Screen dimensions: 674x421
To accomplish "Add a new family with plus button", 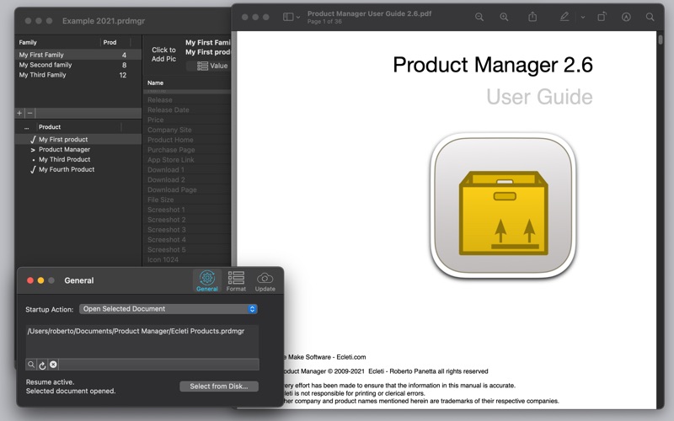I will (x=19, y=113).
